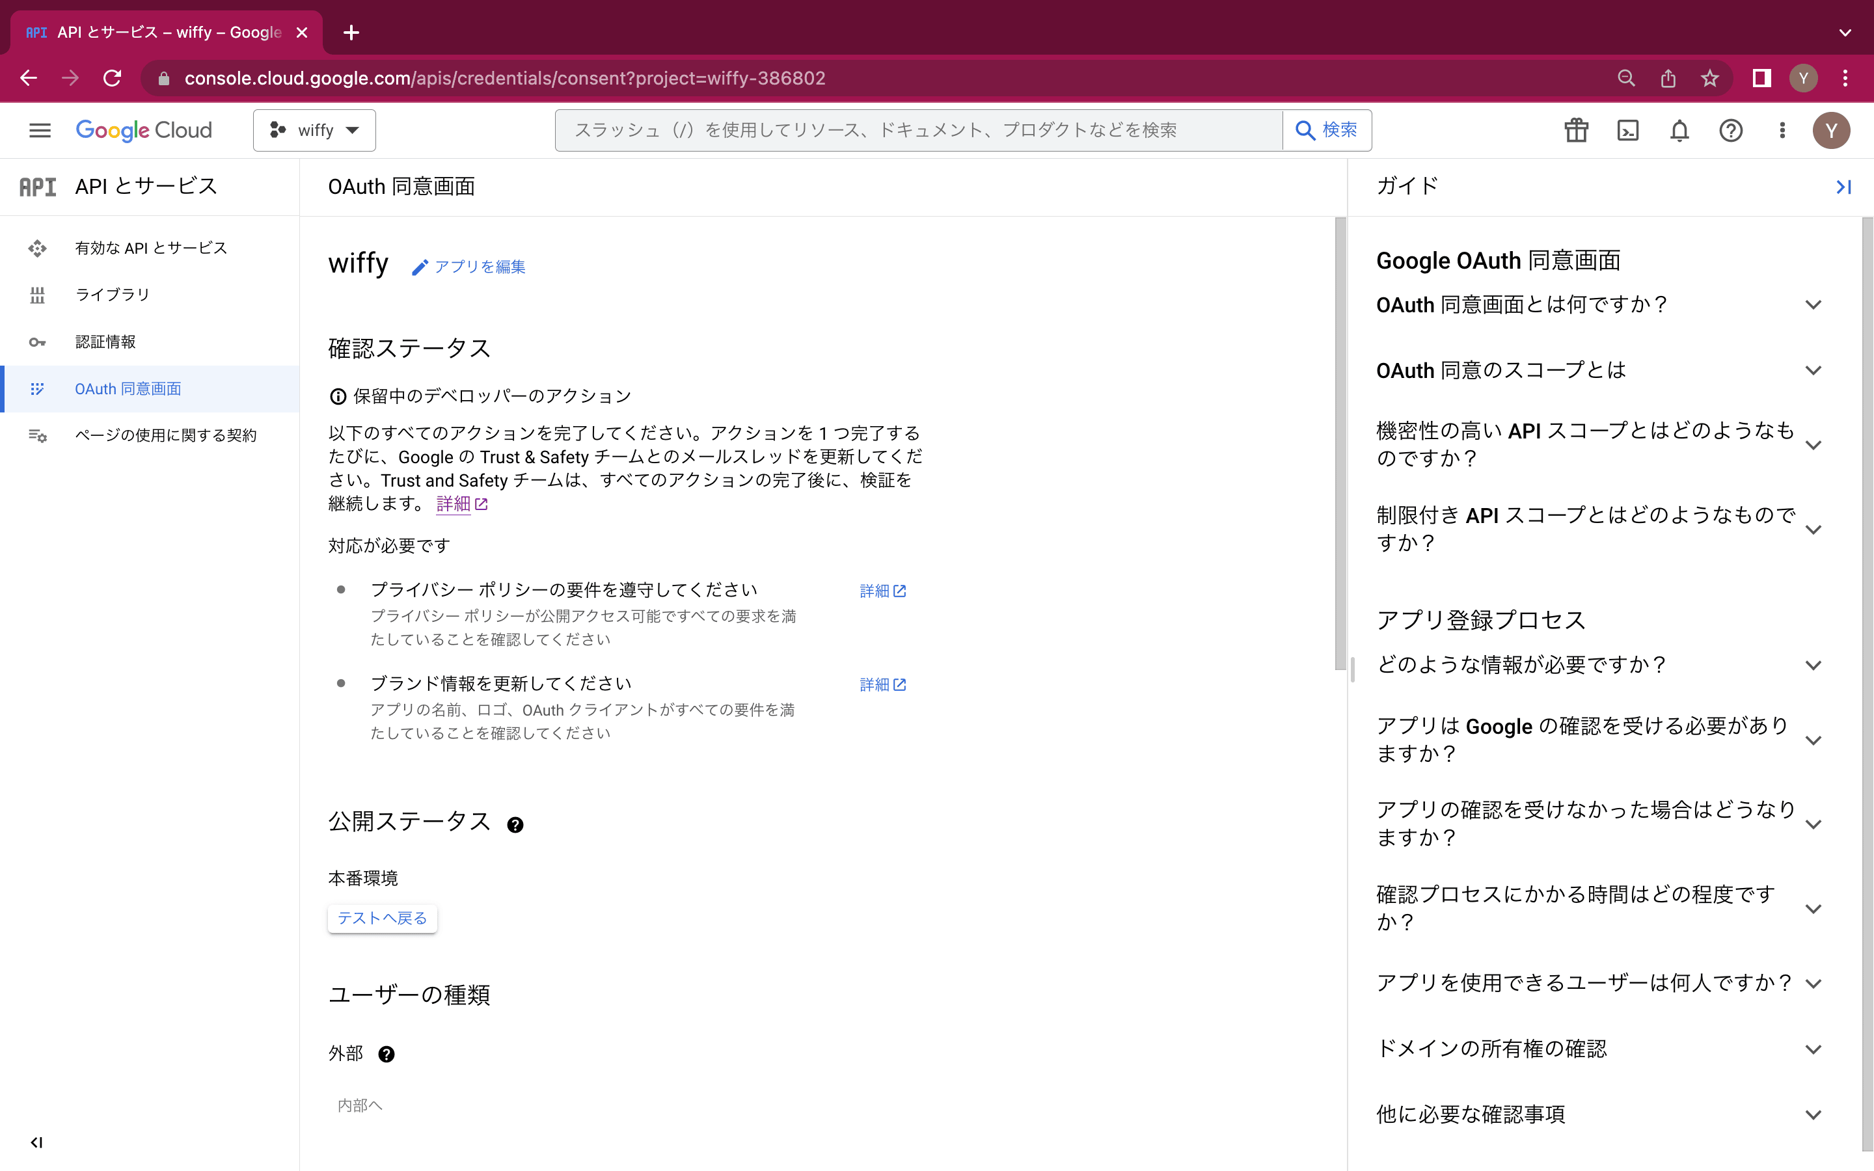
Task: Click the help icon next to 外部
Action: [387, 1054]
